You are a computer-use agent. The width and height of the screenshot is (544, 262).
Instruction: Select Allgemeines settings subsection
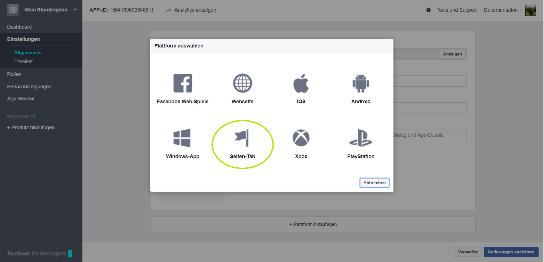click(x=28, y=53)
